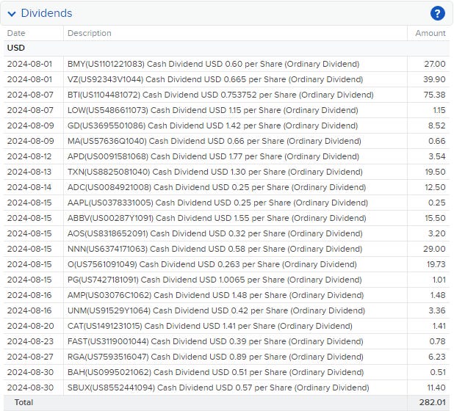Select the AMP cash dividend description

(x=216, y=295)
